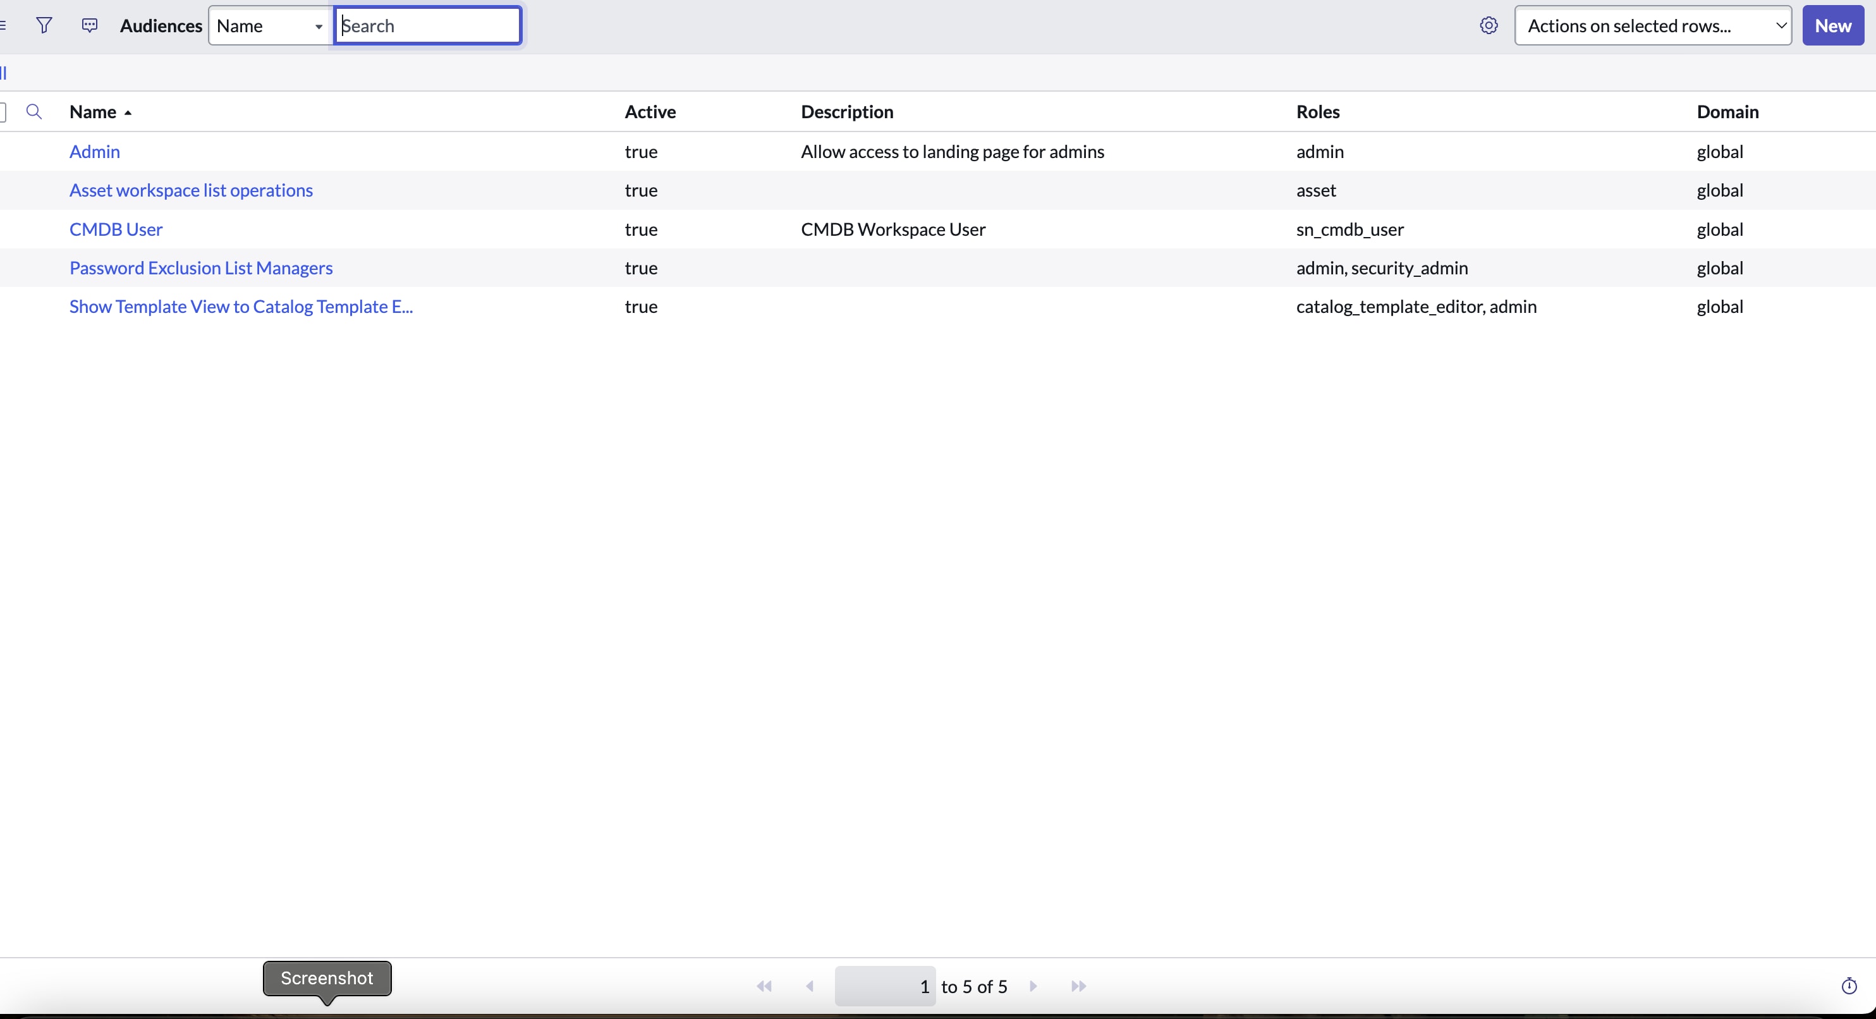Viewport: 1876px width, 1019px height.
Task: Sort by the Roles column header
Action: pos(1318,111)
